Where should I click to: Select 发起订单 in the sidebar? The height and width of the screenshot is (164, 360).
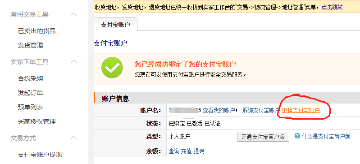30,93
